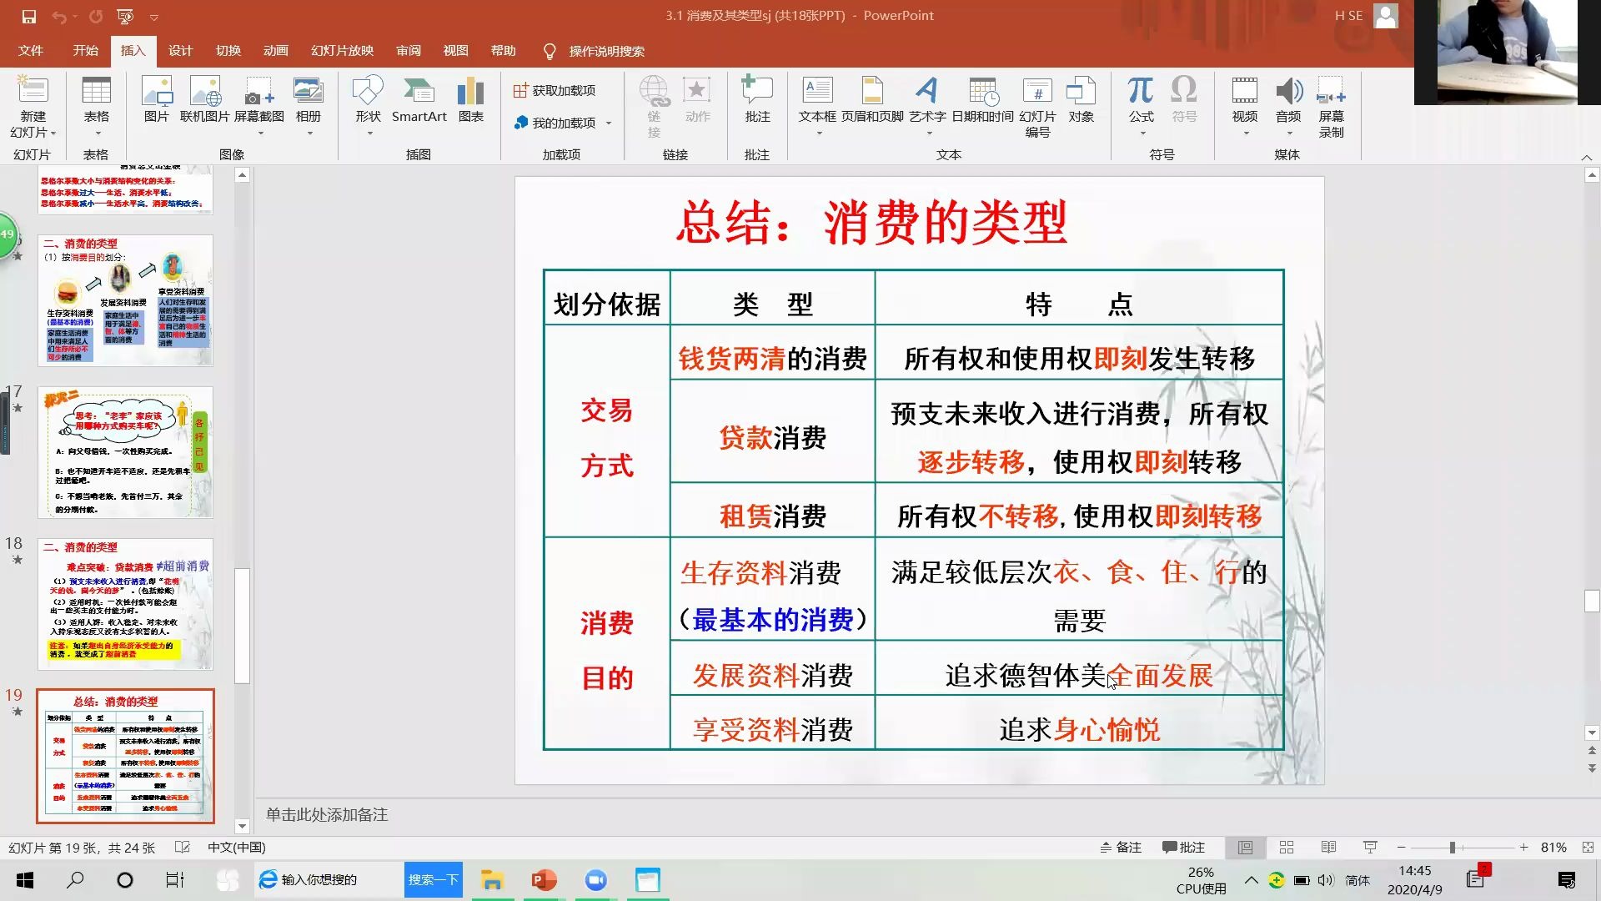Select slide 16 thumbnail with hamburger image
Image resolution: width=1601 pixels, height=901 pixels.
[125, 300]
